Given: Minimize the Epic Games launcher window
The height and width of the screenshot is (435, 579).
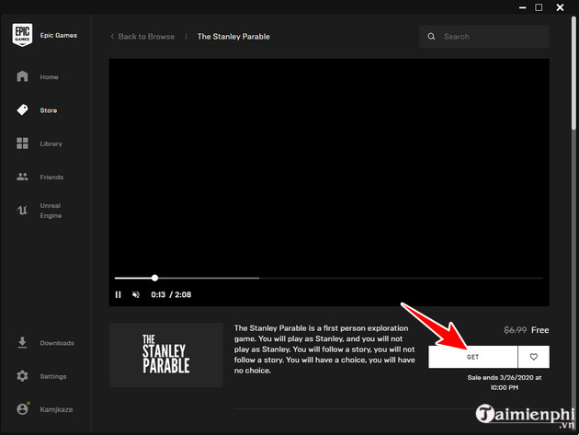Looking at the screenshot, I should point(522,7).
